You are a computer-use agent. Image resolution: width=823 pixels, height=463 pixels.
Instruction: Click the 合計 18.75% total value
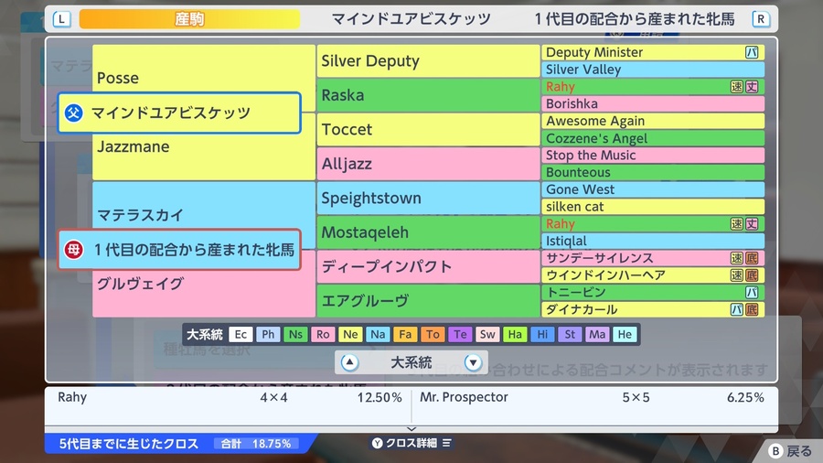pos(256,444)
